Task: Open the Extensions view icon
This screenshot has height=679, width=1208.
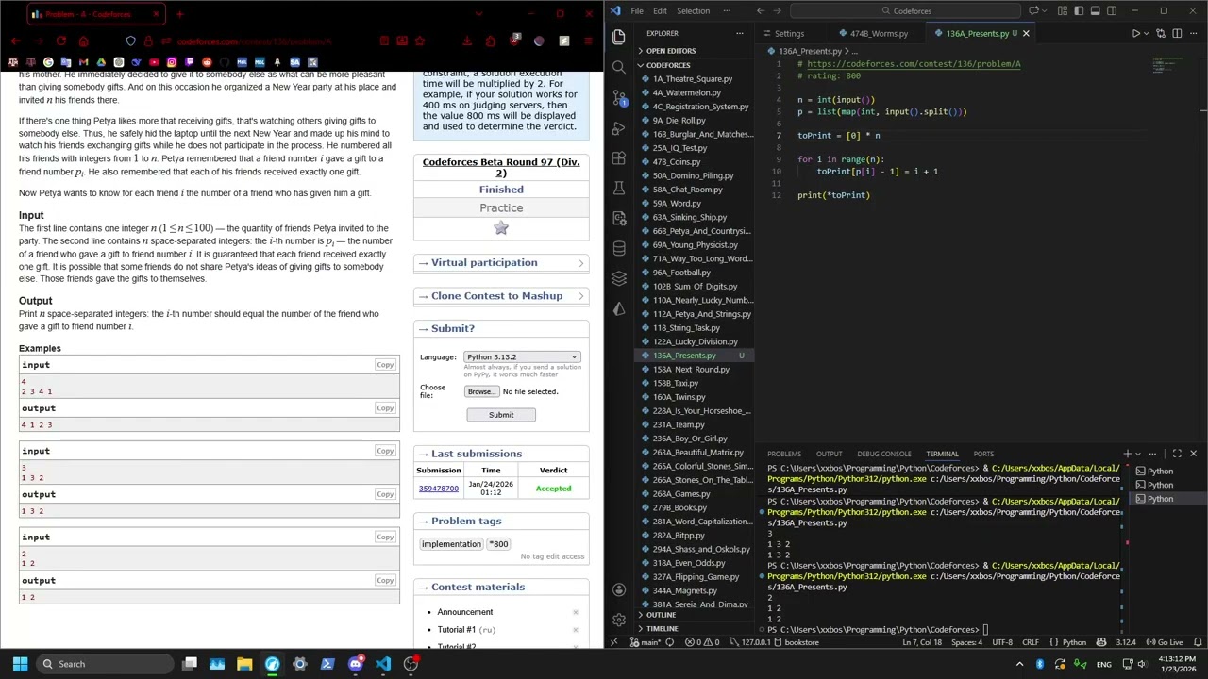Action: [x=619, y=157]
